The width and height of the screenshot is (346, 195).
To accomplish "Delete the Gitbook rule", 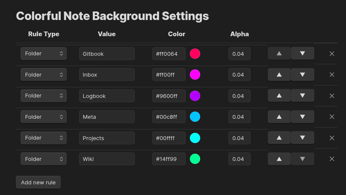I will pos(331,54).
